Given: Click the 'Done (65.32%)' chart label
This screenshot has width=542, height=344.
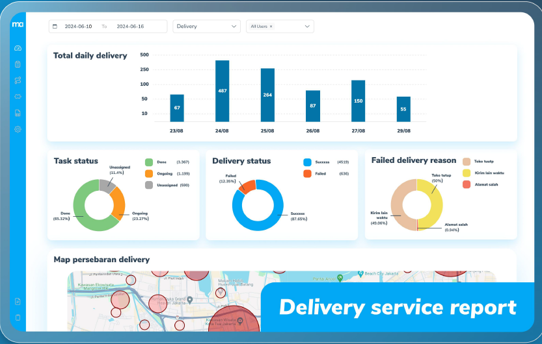Looking at the screenshot, I should (x=62, y=216).
